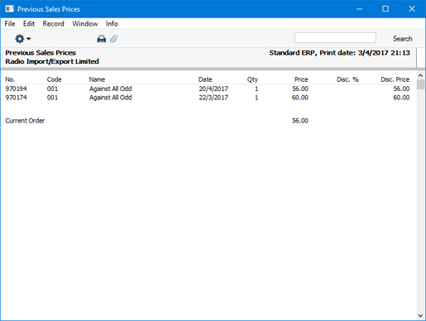
Task: Click the scrollbar down arrow
Action: (x=420, y=315)
